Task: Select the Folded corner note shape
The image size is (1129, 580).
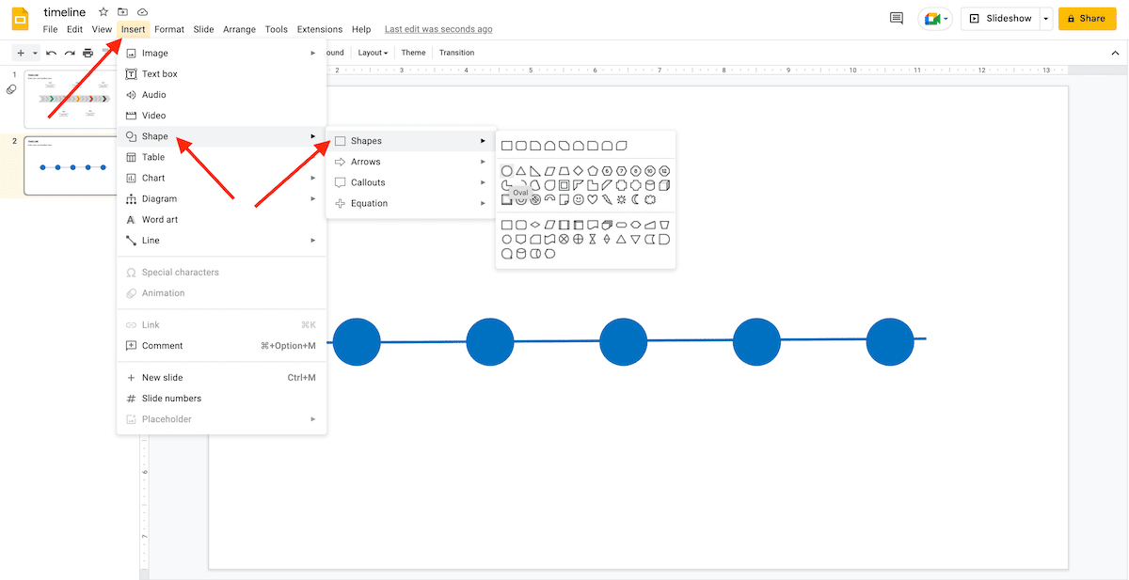Action: pos(564,199)
